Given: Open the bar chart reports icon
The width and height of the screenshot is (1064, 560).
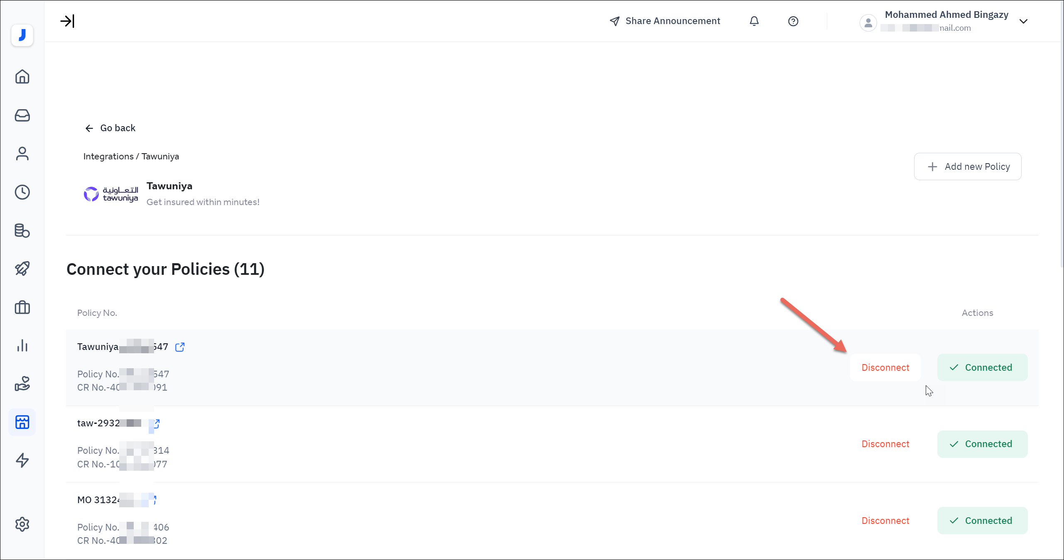Looking at the screenshot, I should [22, 346].
